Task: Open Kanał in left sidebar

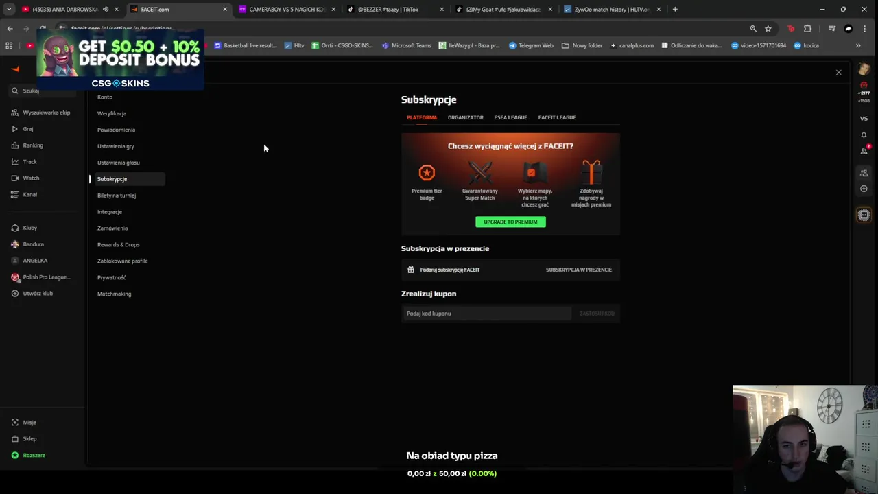Action: click(25, 195)
